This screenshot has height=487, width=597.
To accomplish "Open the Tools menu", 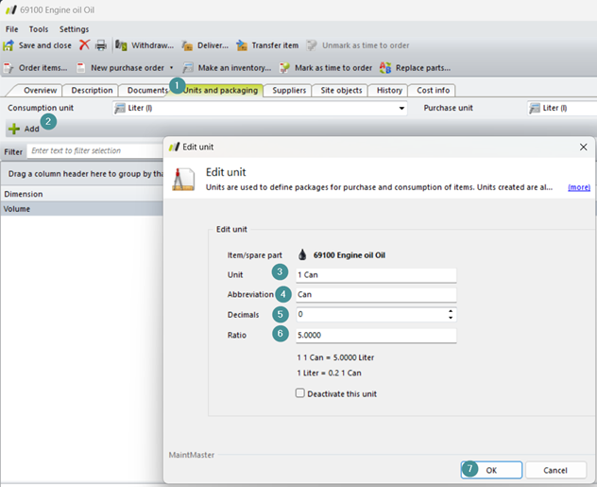I will [x=39, y=29].
